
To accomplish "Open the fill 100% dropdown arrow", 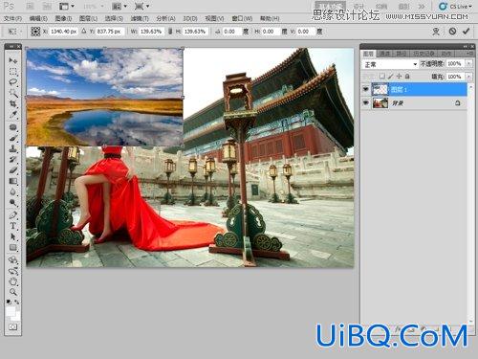I will tap(468, 77).
